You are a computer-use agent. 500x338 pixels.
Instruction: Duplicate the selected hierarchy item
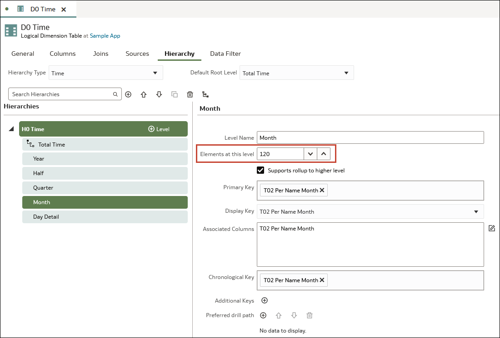(x=175, y=94)
